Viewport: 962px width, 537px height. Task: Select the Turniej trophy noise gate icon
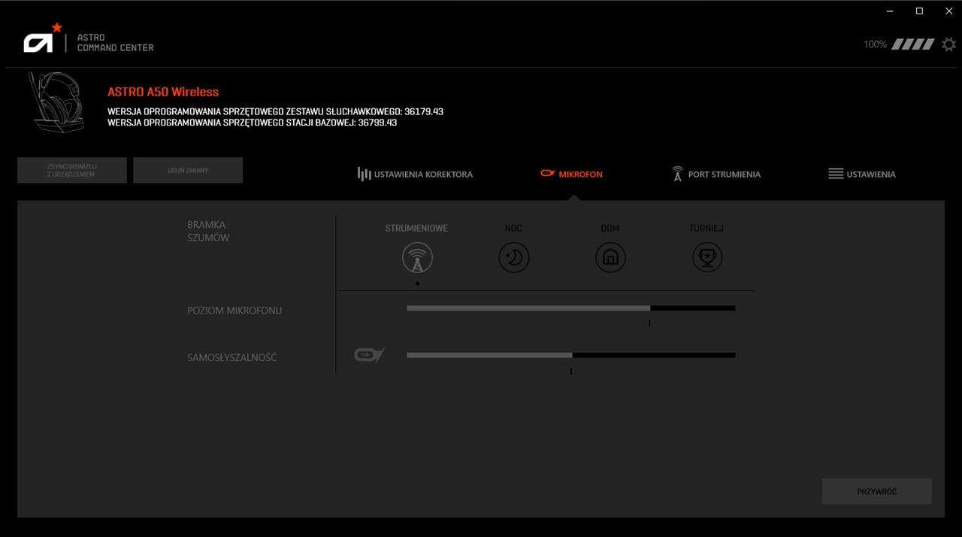point(707,258)
